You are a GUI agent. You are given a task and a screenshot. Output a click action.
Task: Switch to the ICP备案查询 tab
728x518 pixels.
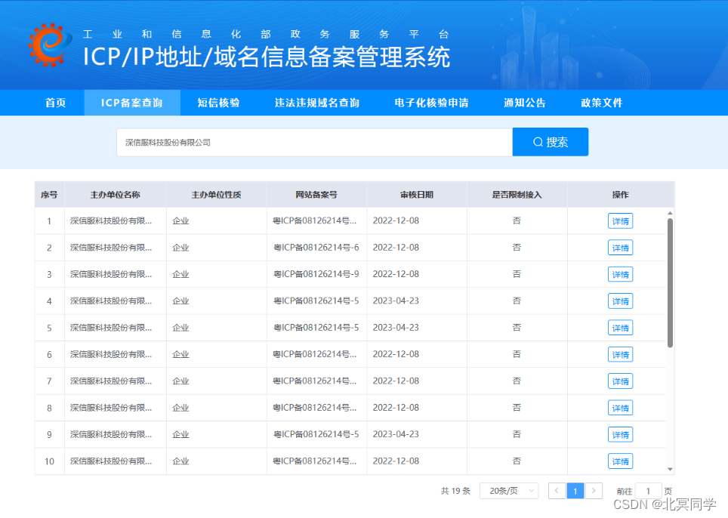pyautogui.click(x=132, y=103)
